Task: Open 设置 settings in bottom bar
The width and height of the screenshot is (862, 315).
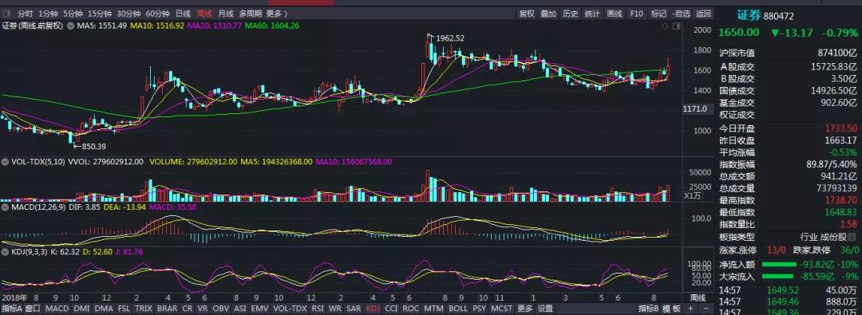Action: (545, 309)
